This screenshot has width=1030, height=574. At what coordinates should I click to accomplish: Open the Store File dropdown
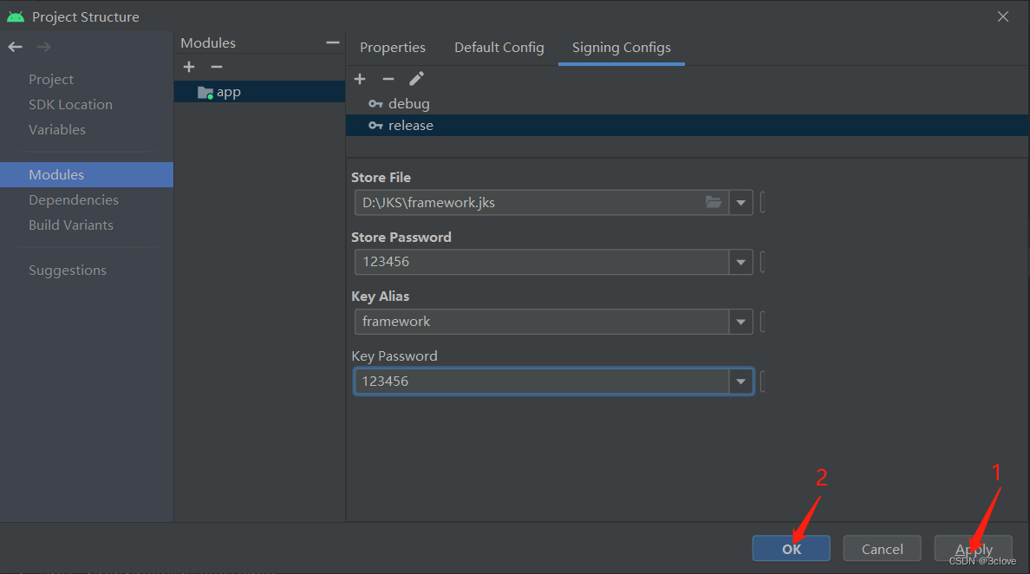740,202
